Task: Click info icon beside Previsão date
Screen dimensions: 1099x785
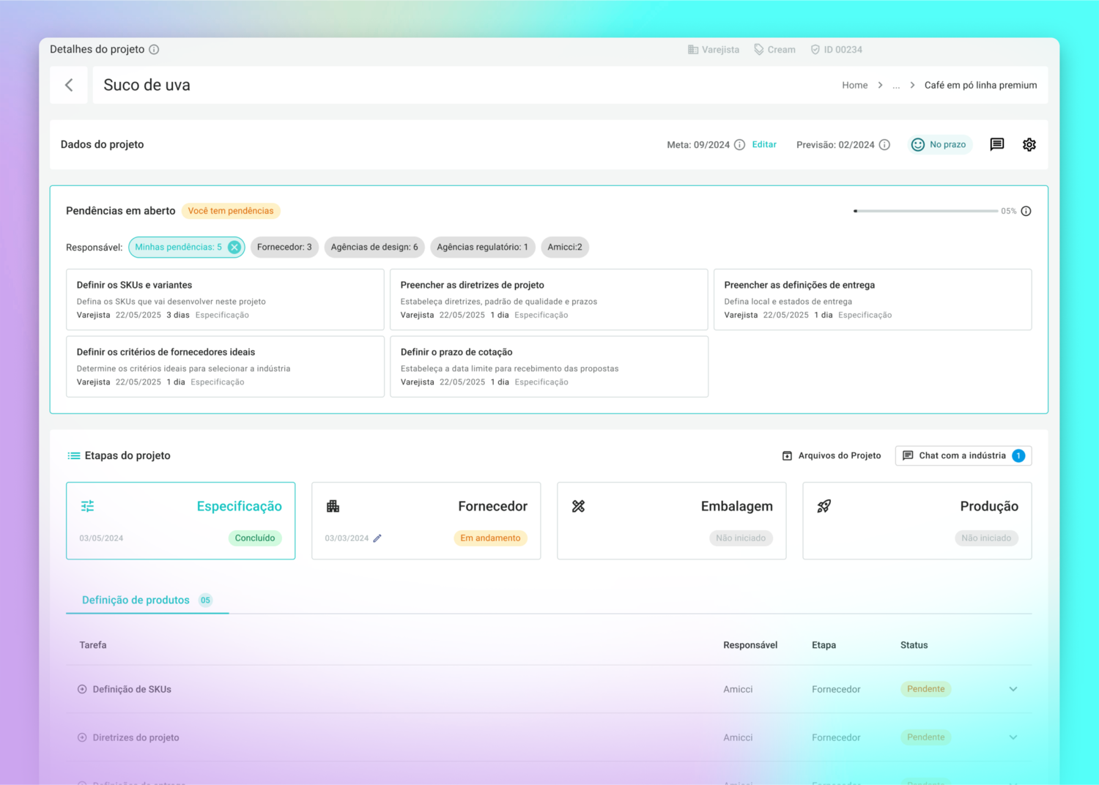Action: [884, 145]
